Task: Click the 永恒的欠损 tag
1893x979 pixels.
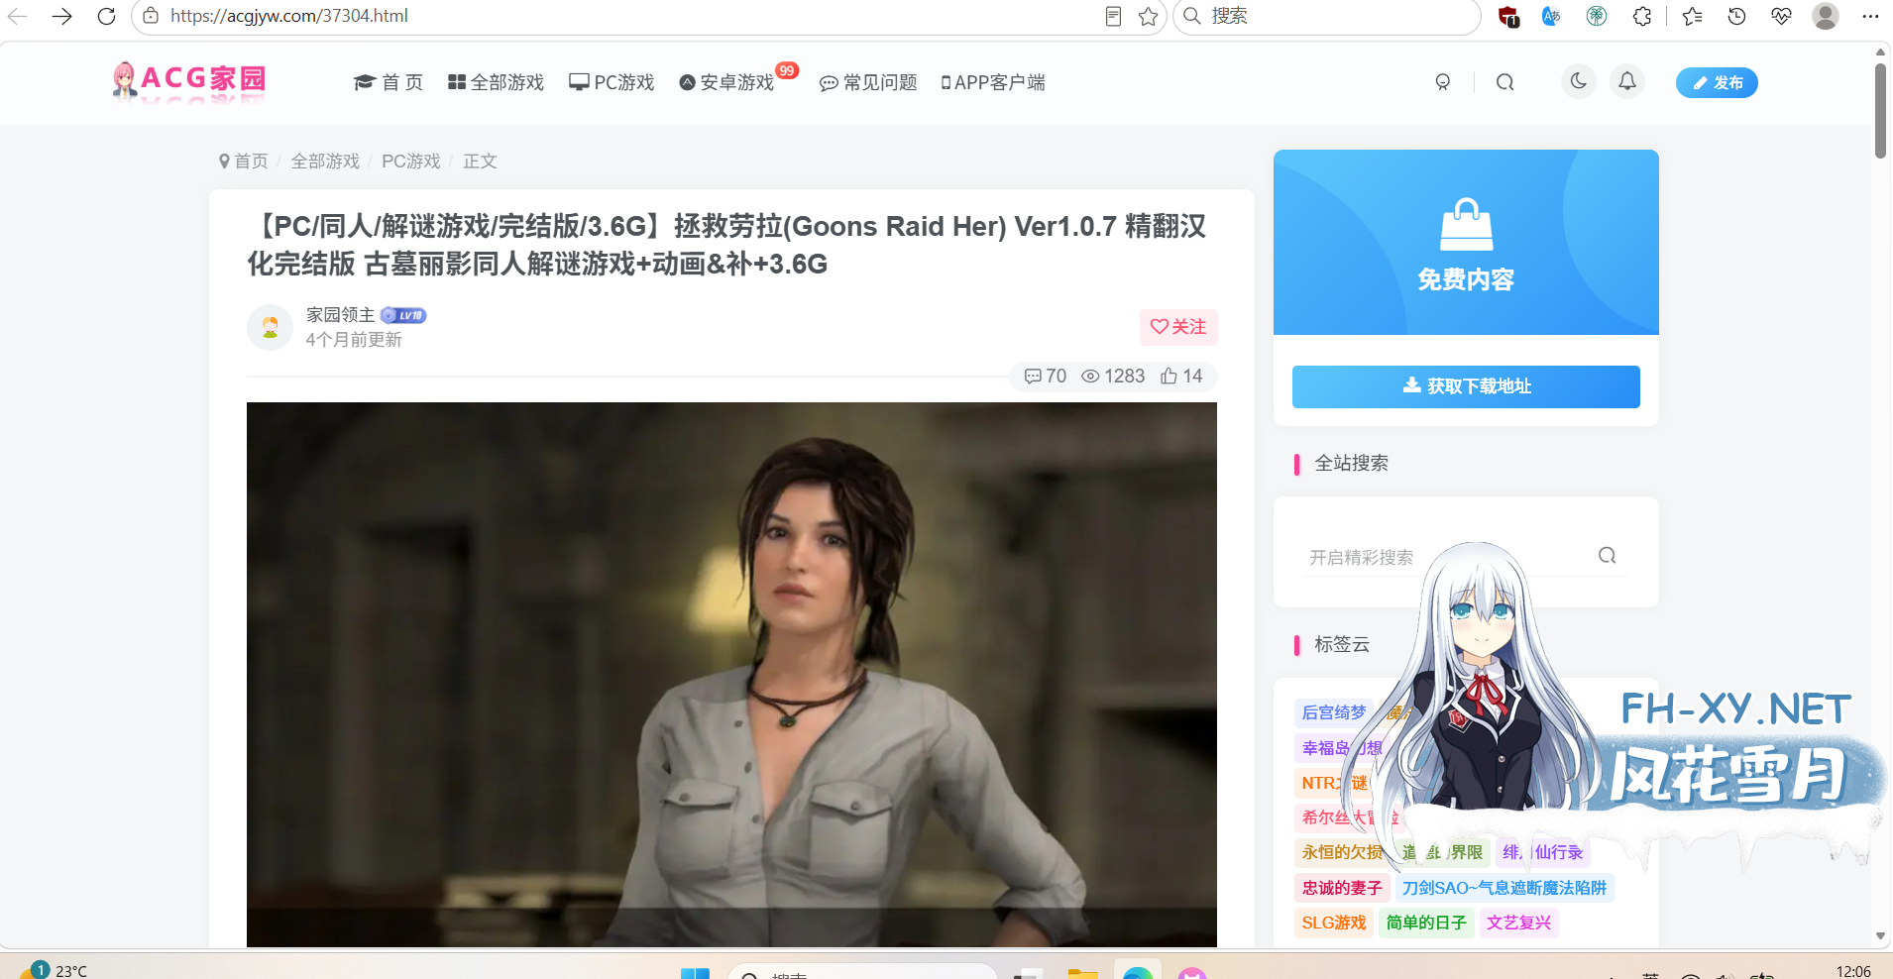Action: [1342, 852]
